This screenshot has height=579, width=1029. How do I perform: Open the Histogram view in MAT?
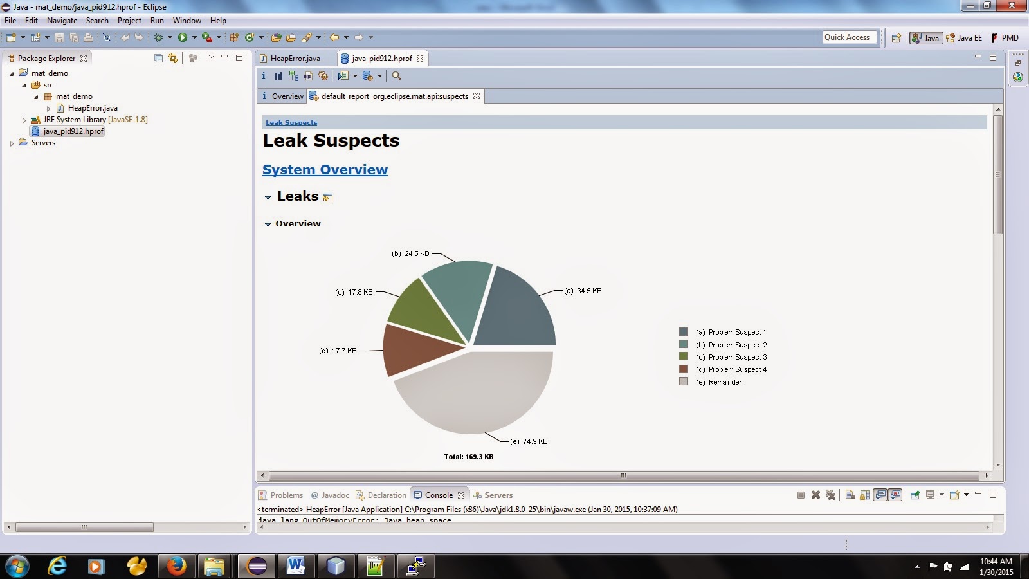click(x=278, y=76)
